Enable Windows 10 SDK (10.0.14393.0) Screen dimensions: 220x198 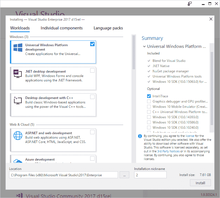pos(149,117)
